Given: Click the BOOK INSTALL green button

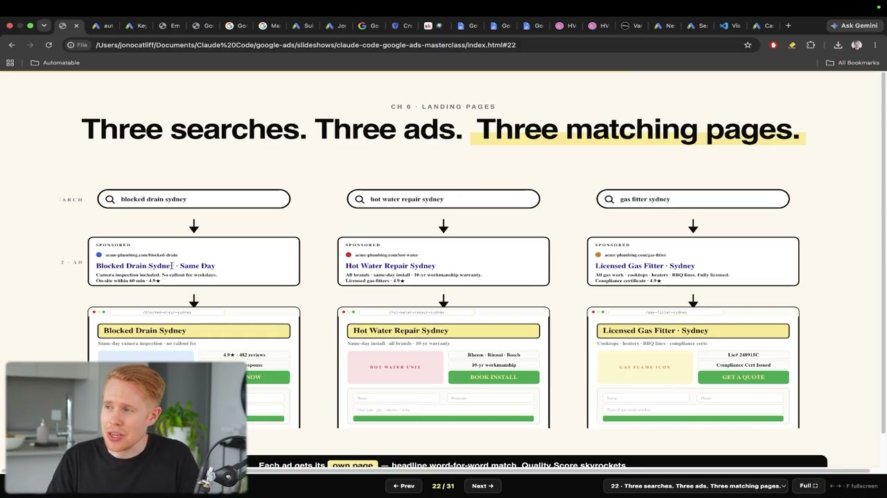Looking at the screenshot, I should [493, 377].
